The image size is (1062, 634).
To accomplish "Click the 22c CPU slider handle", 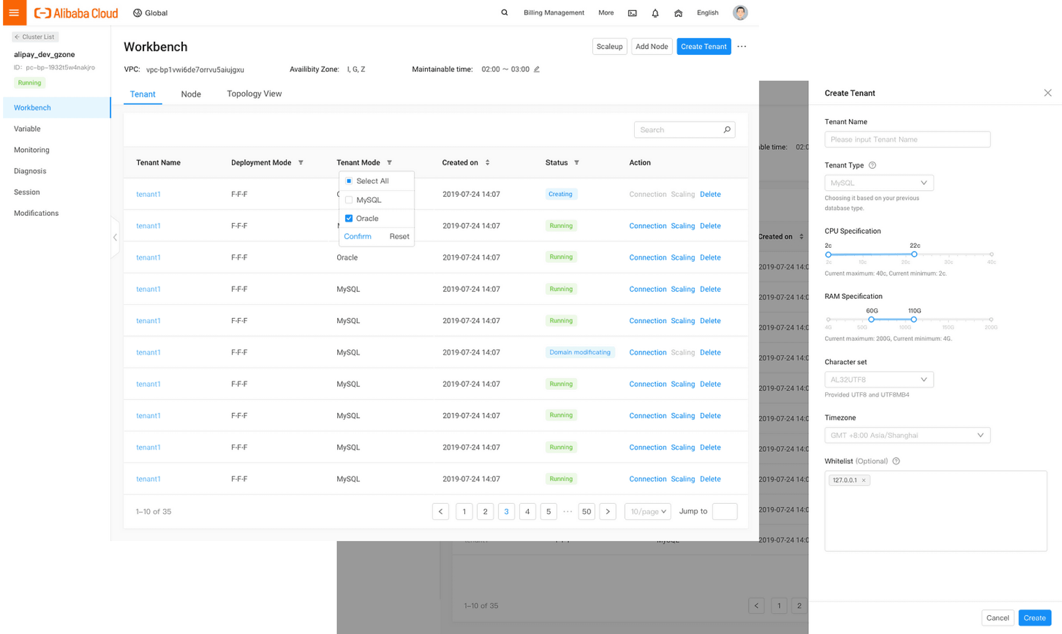I will click(x=914, y=254).
